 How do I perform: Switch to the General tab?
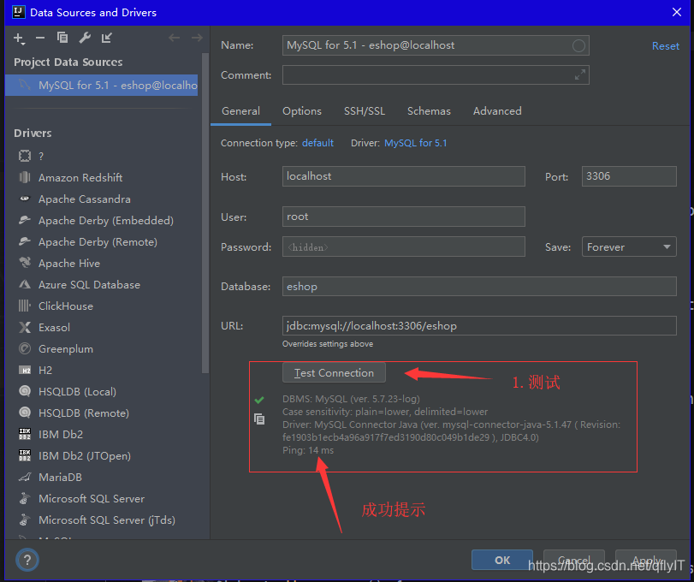point(240,111)
